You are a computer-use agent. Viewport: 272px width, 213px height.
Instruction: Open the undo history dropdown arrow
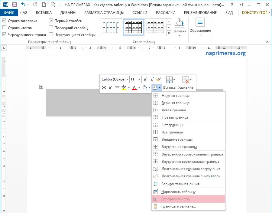28,5
